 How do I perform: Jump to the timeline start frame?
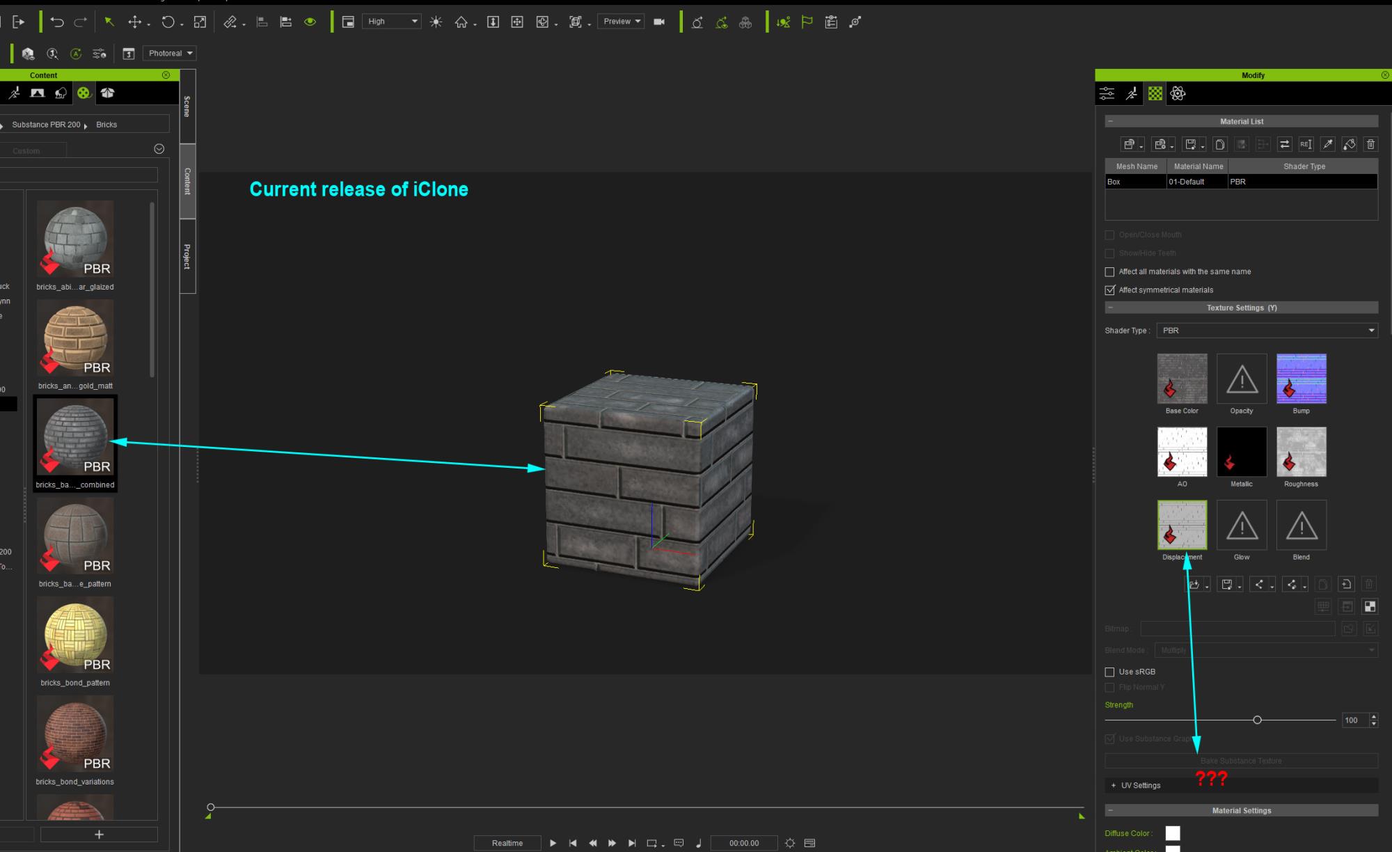click(572, 843)
